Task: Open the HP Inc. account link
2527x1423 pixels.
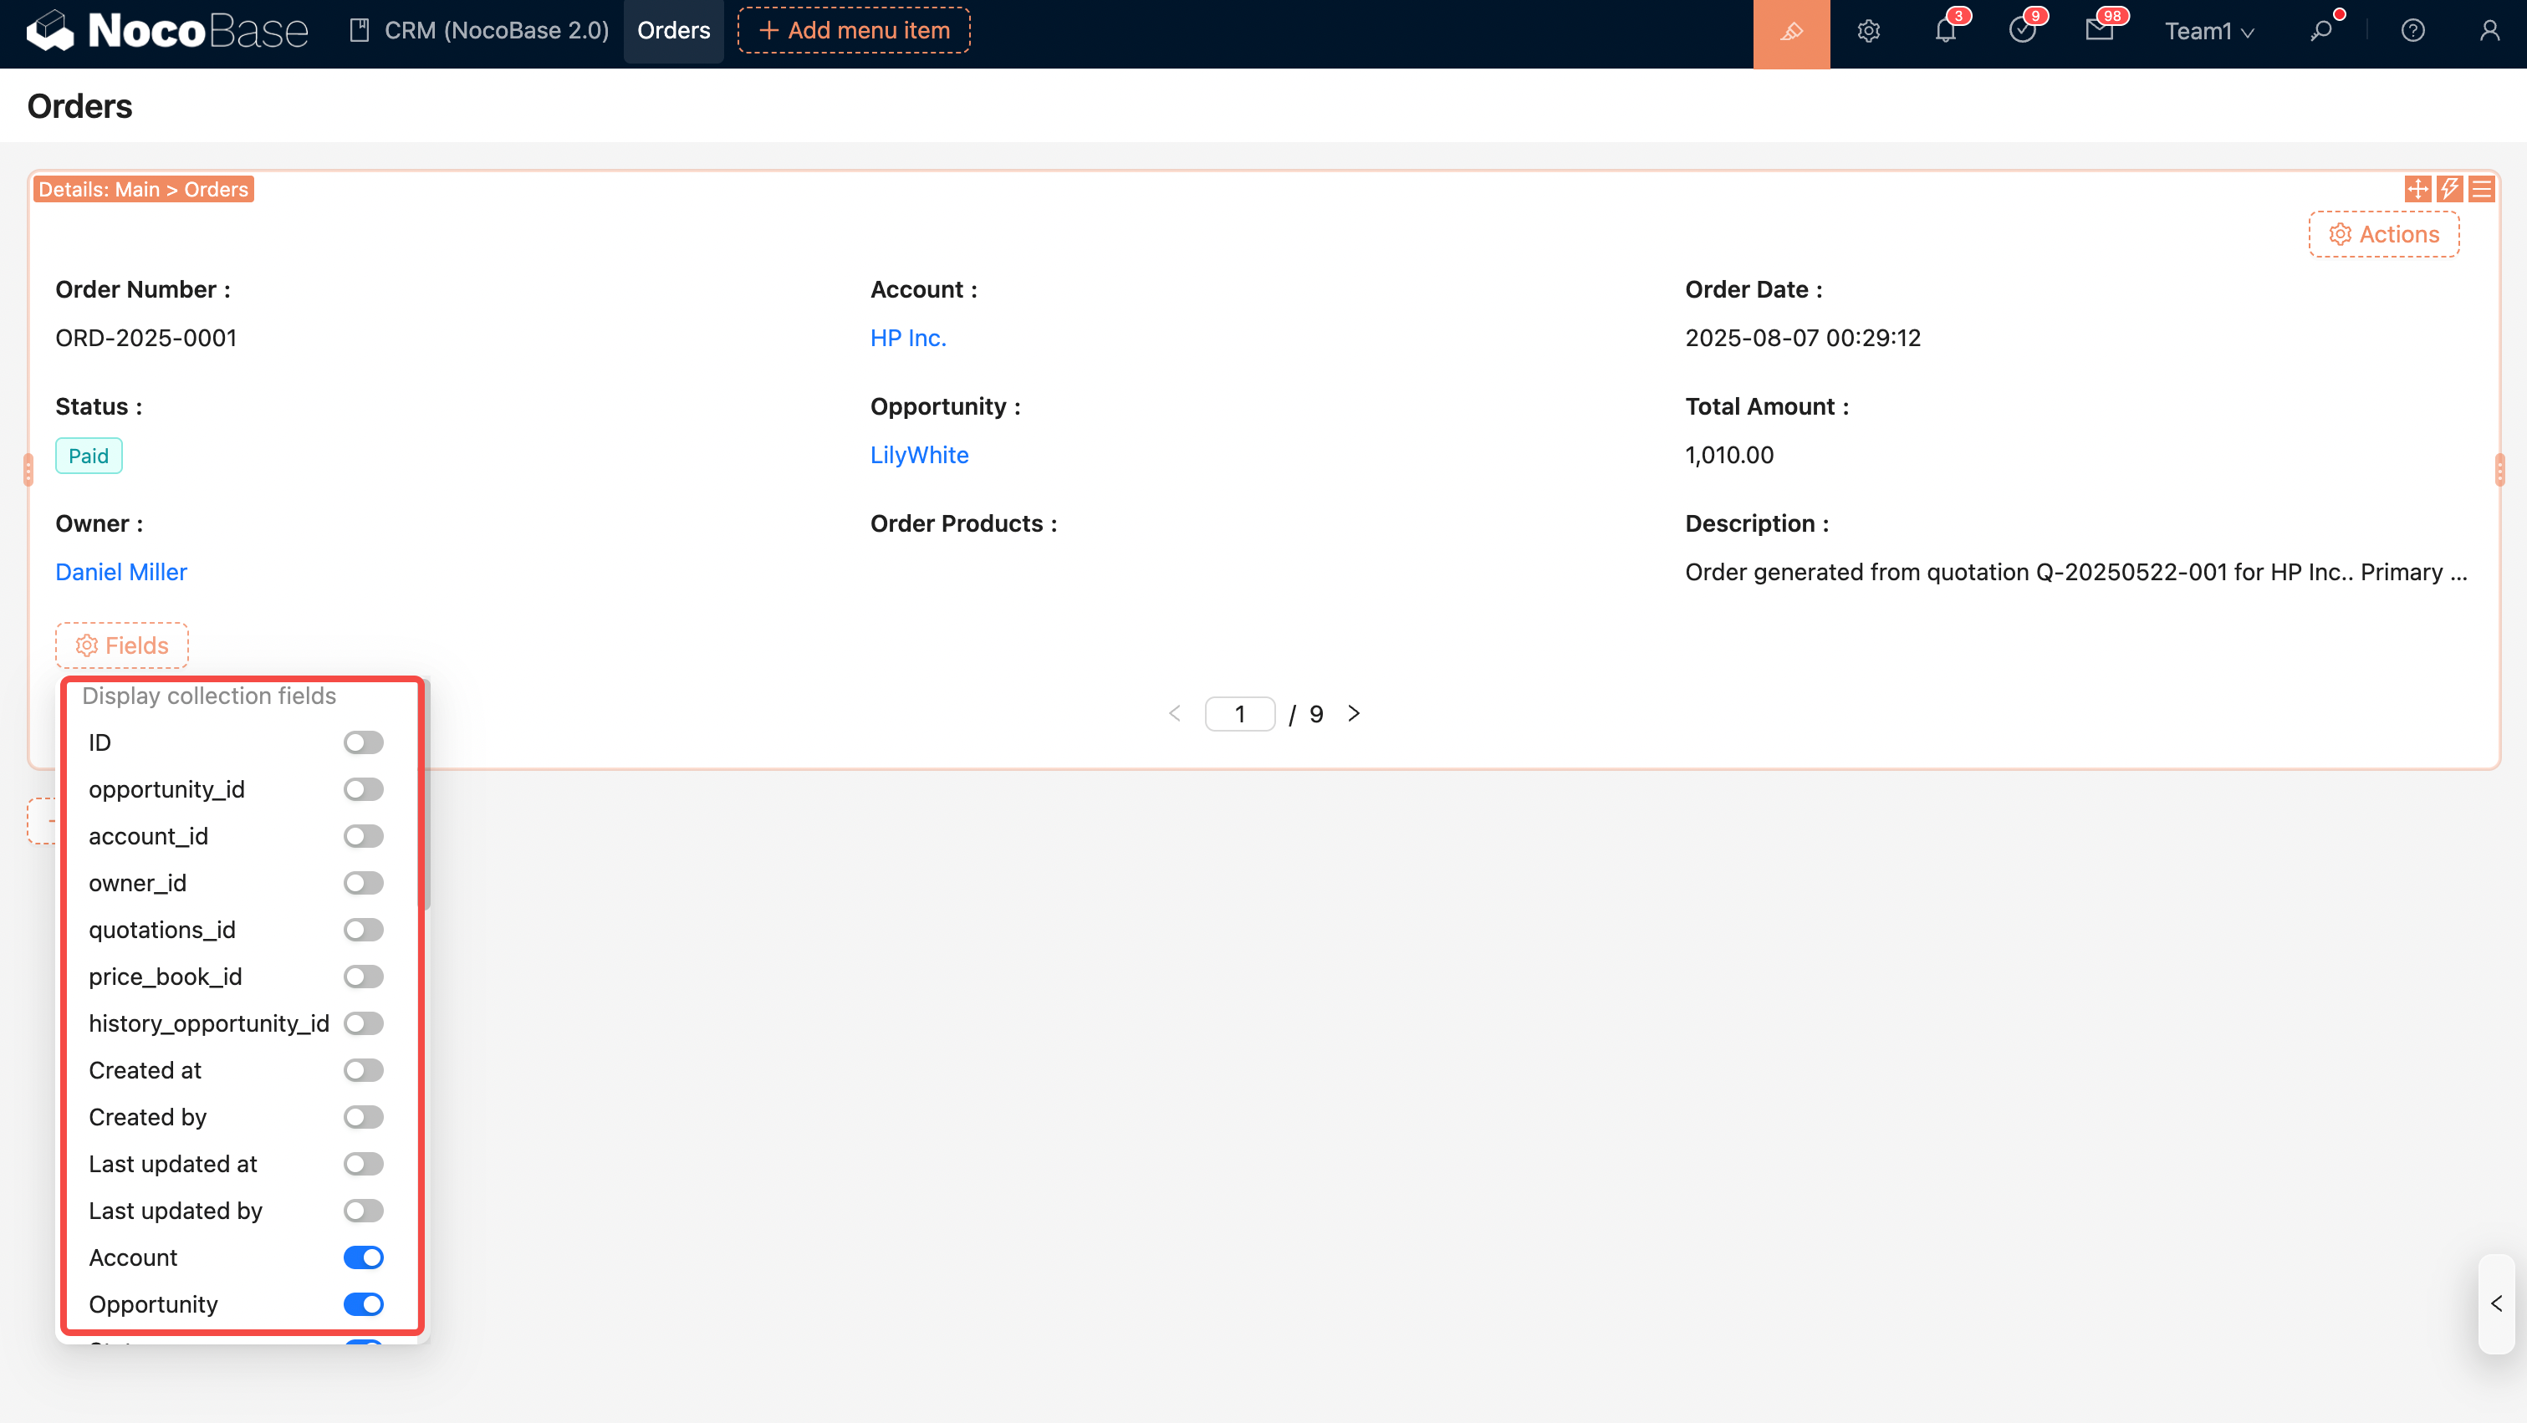Action: [x=907, y=338]
